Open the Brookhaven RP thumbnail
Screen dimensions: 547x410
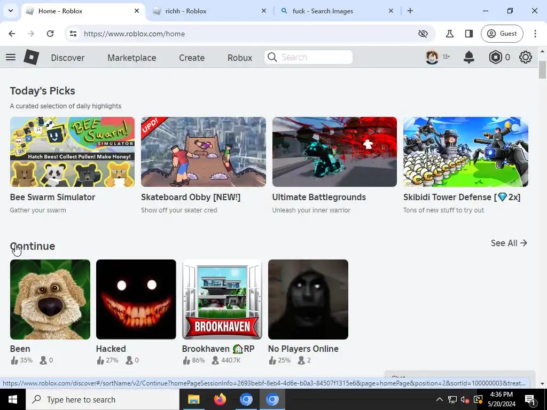[222, 299]
